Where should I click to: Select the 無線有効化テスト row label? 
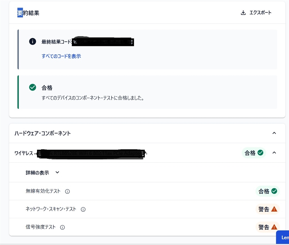point(43,191)
